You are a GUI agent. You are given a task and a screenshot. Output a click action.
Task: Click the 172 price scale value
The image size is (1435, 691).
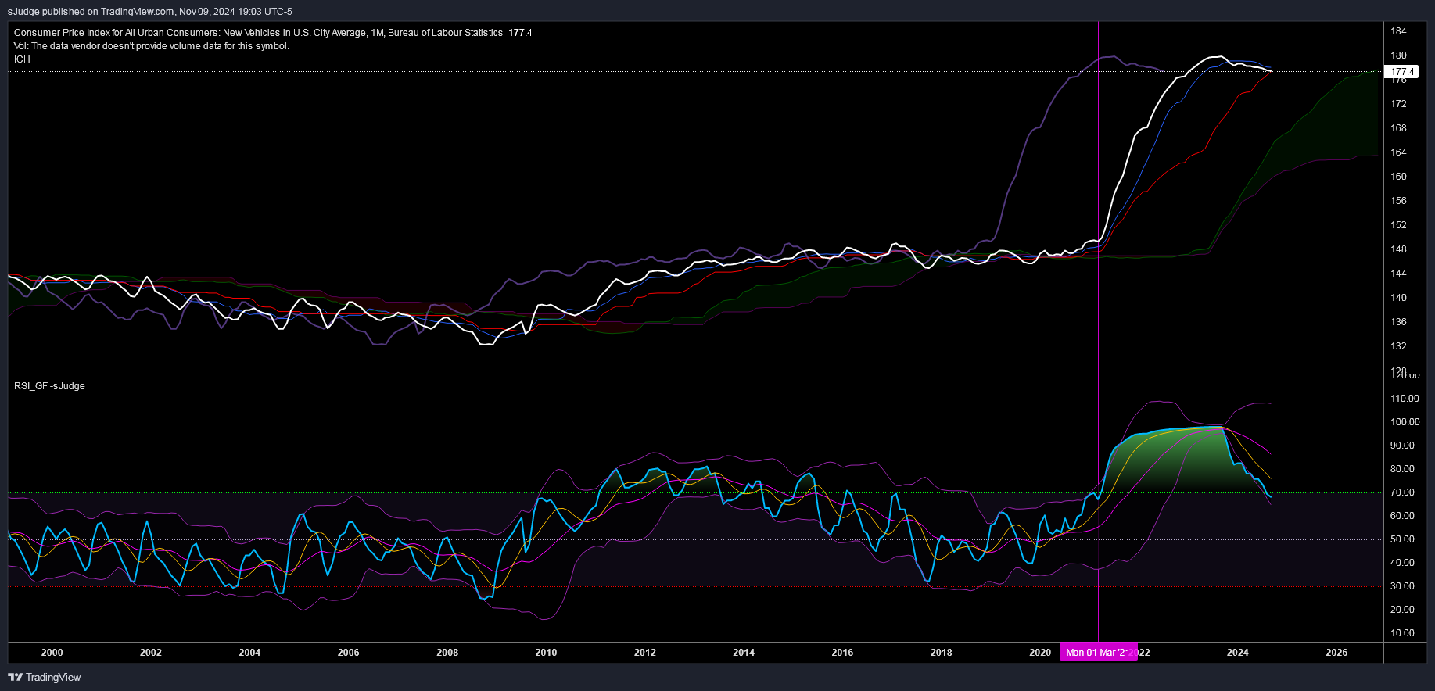1398,104
